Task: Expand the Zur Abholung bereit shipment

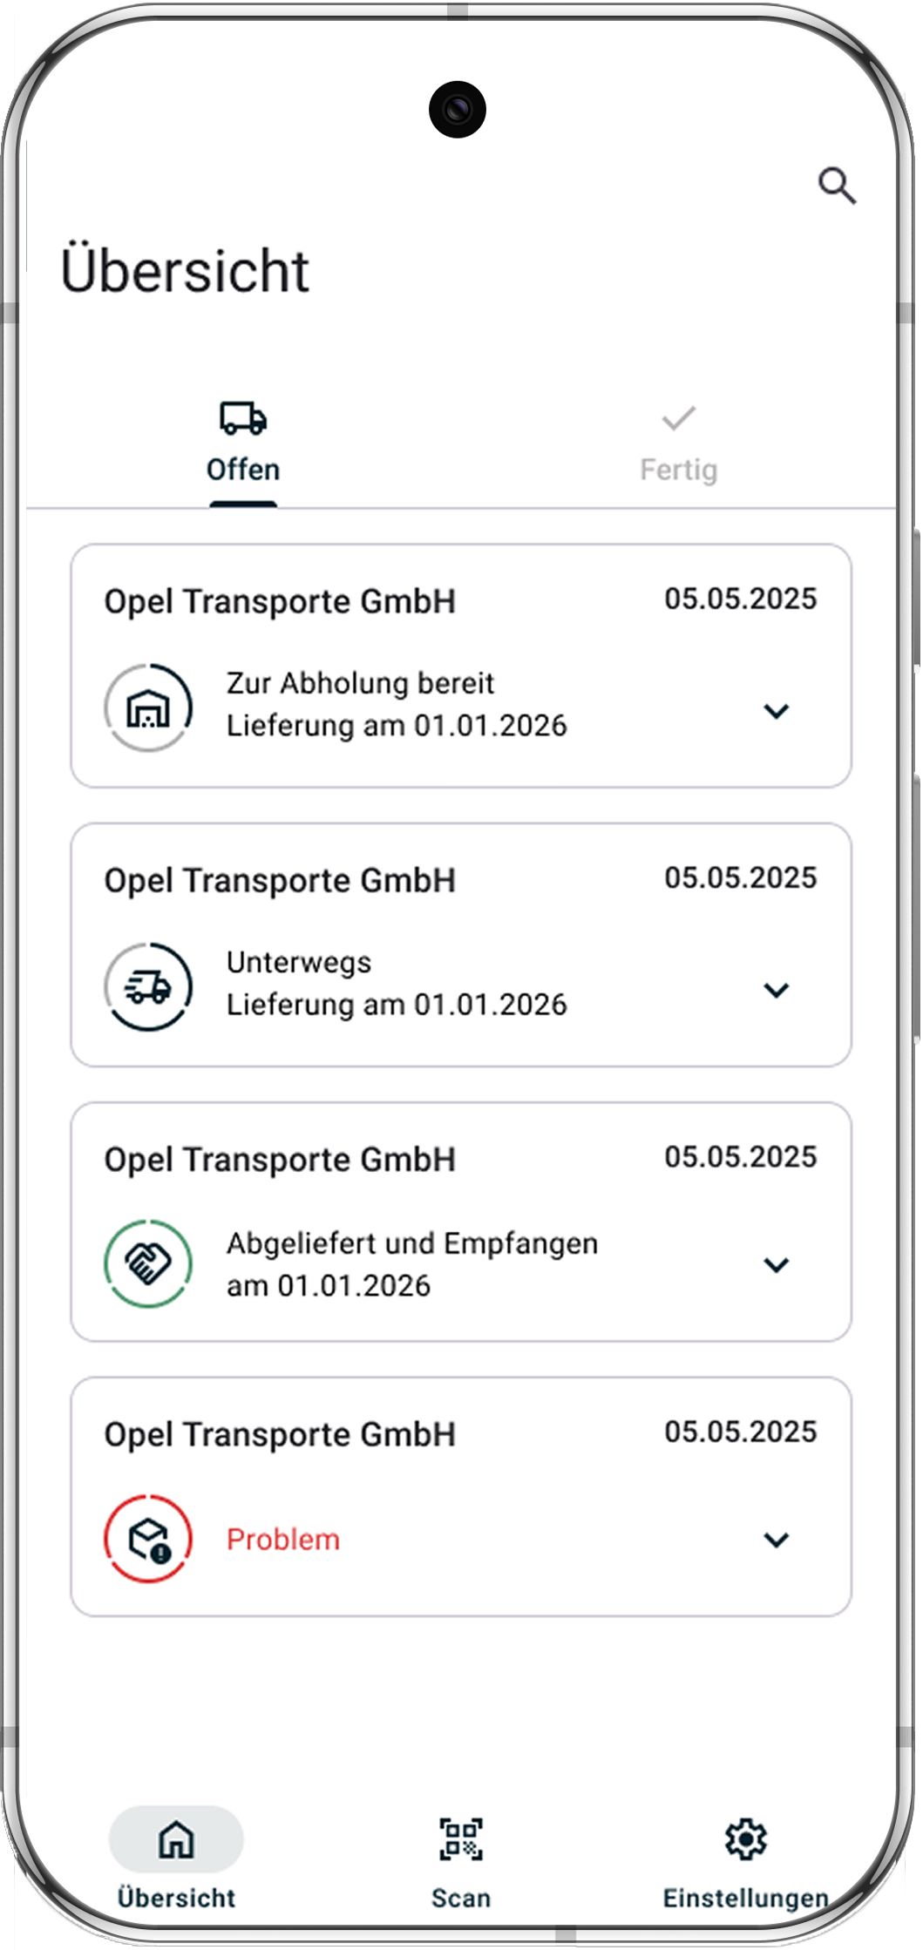Action: [776, 711]
